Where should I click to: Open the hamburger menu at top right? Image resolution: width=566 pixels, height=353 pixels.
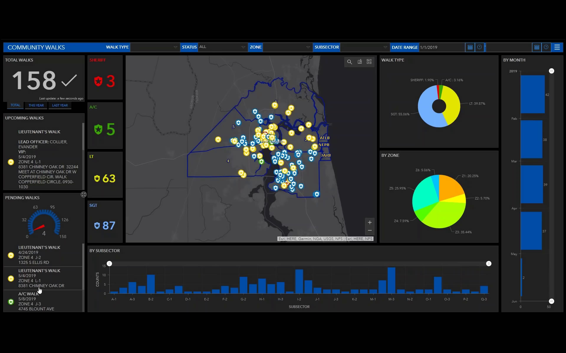pos(557,47)
